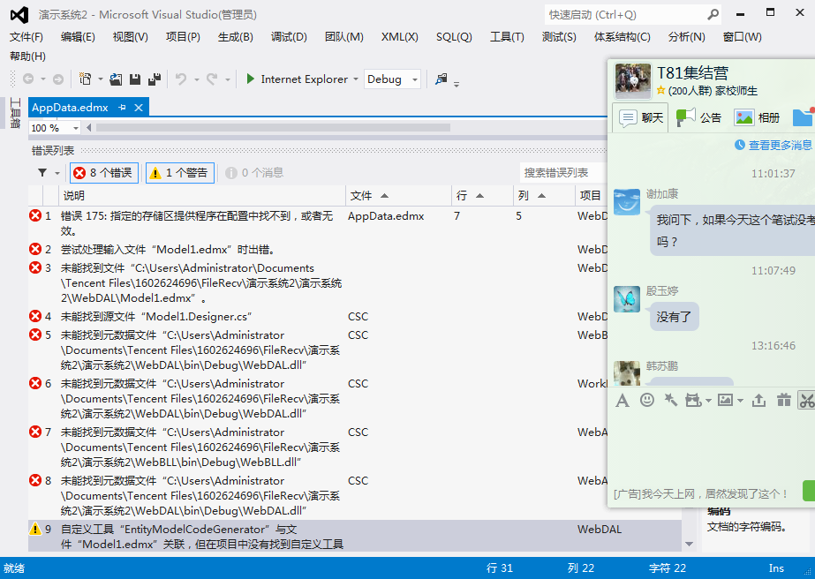
Task: Sort errors by the 文件 column header
Action: coord(398,195)
